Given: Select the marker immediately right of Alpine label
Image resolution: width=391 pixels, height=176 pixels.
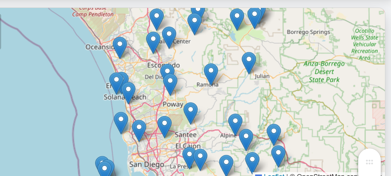Looking at the screenshot, I should click(246, 140).
